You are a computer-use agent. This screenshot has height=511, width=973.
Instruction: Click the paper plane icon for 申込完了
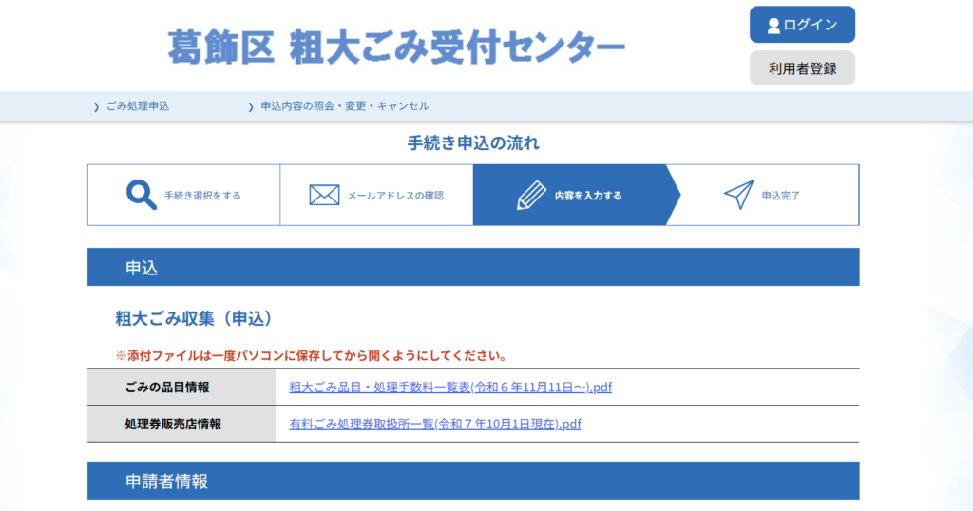click(x=738, y=195)
